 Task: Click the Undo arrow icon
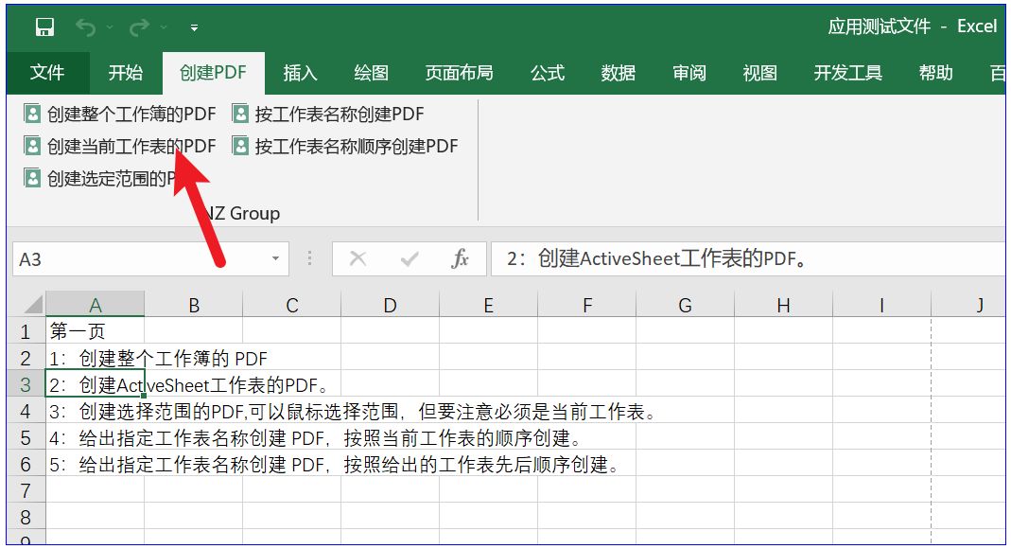85,27
